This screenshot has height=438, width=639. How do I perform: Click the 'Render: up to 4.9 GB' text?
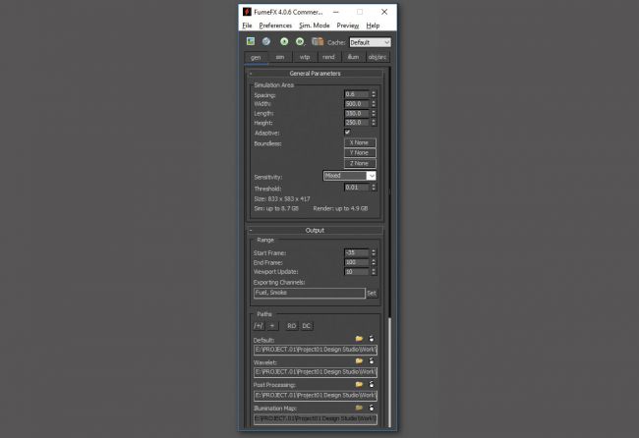(x=340, y=208)
